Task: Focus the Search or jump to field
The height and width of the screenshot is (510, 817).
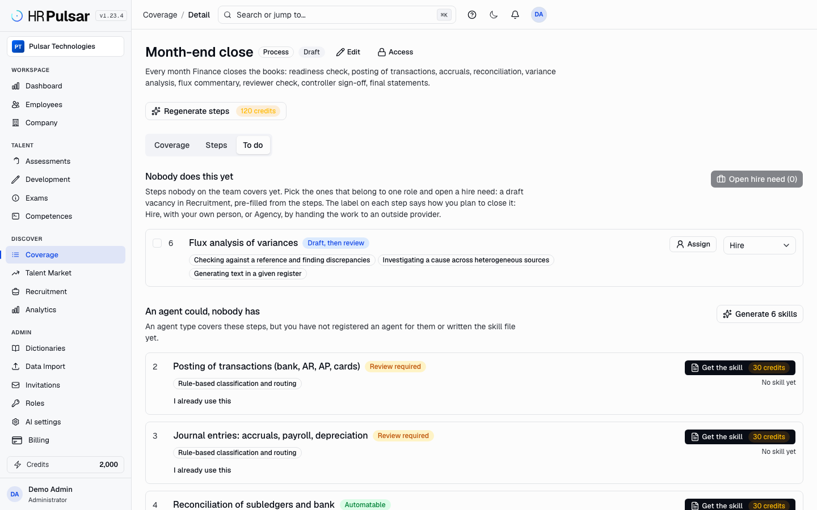Action: pyautogui.click(x=337, y=15)
